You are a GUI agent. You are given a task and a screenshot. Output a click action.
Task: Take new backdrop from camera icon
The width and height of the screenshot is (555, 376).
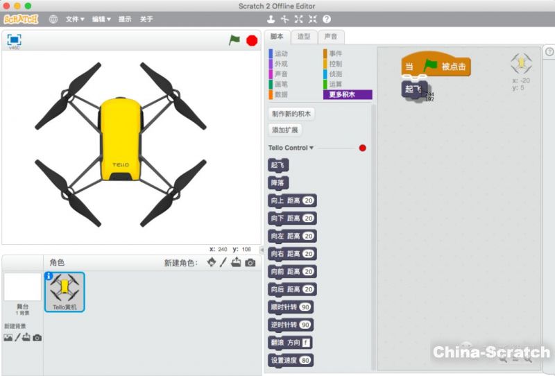coord(37,338)
